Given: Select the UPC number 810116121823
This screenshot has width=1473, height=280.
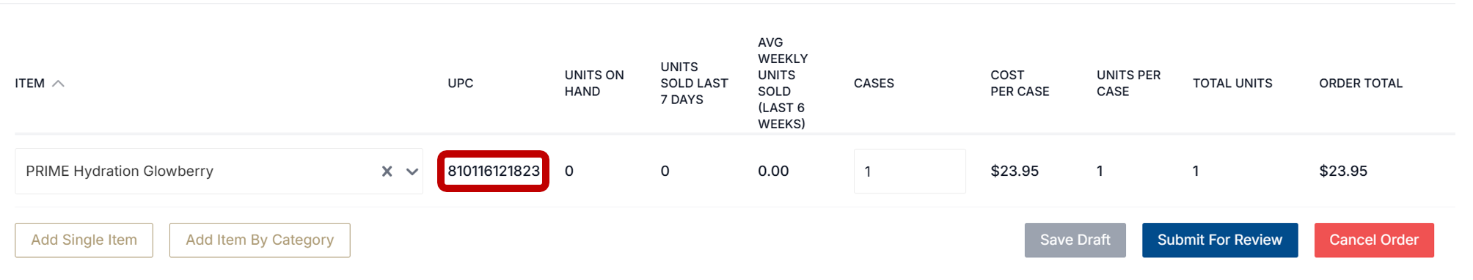Looking at the screenshot, I should click(x=494, y=172).
